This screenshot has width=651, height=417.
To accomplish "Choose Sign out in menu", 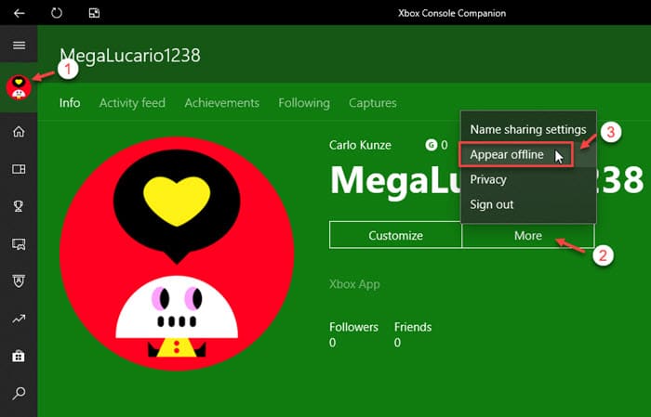I will coord(528,204).
